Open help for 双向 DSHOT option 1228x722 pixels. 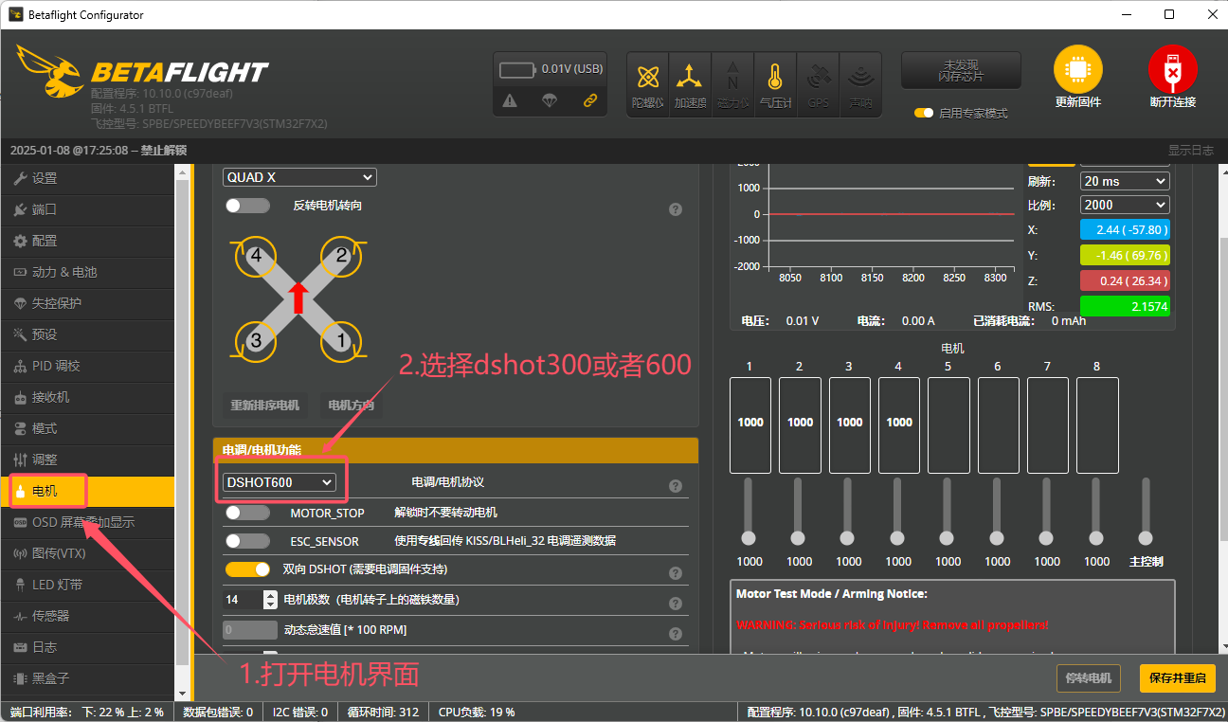[676, 573]
